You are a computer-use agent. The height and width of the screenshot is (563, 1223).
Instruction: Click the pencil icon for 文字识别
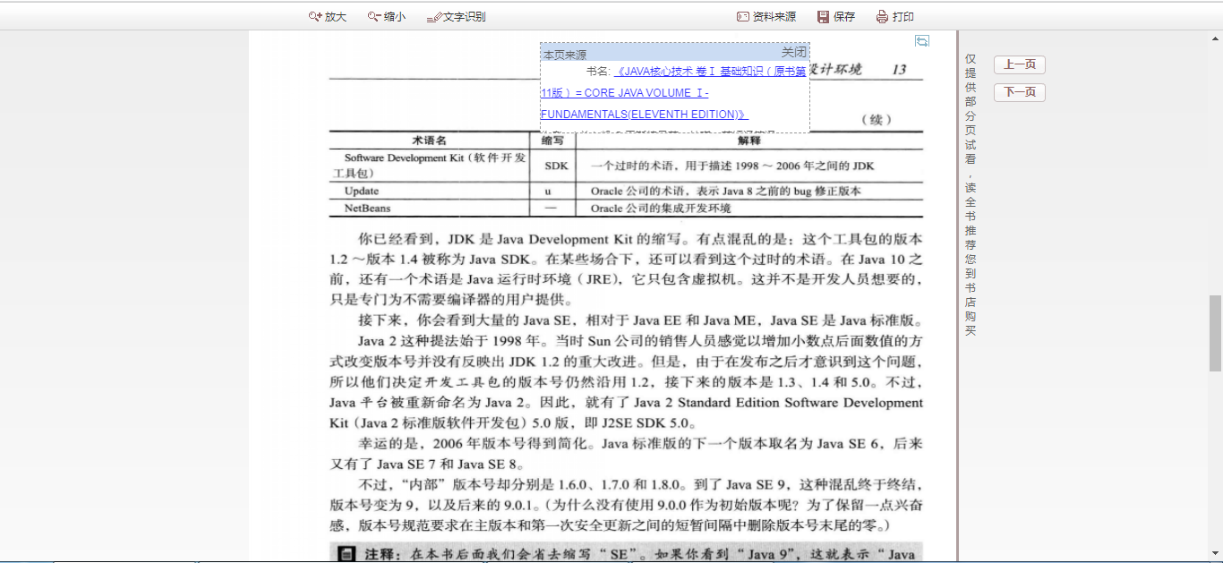click(434, 17)
